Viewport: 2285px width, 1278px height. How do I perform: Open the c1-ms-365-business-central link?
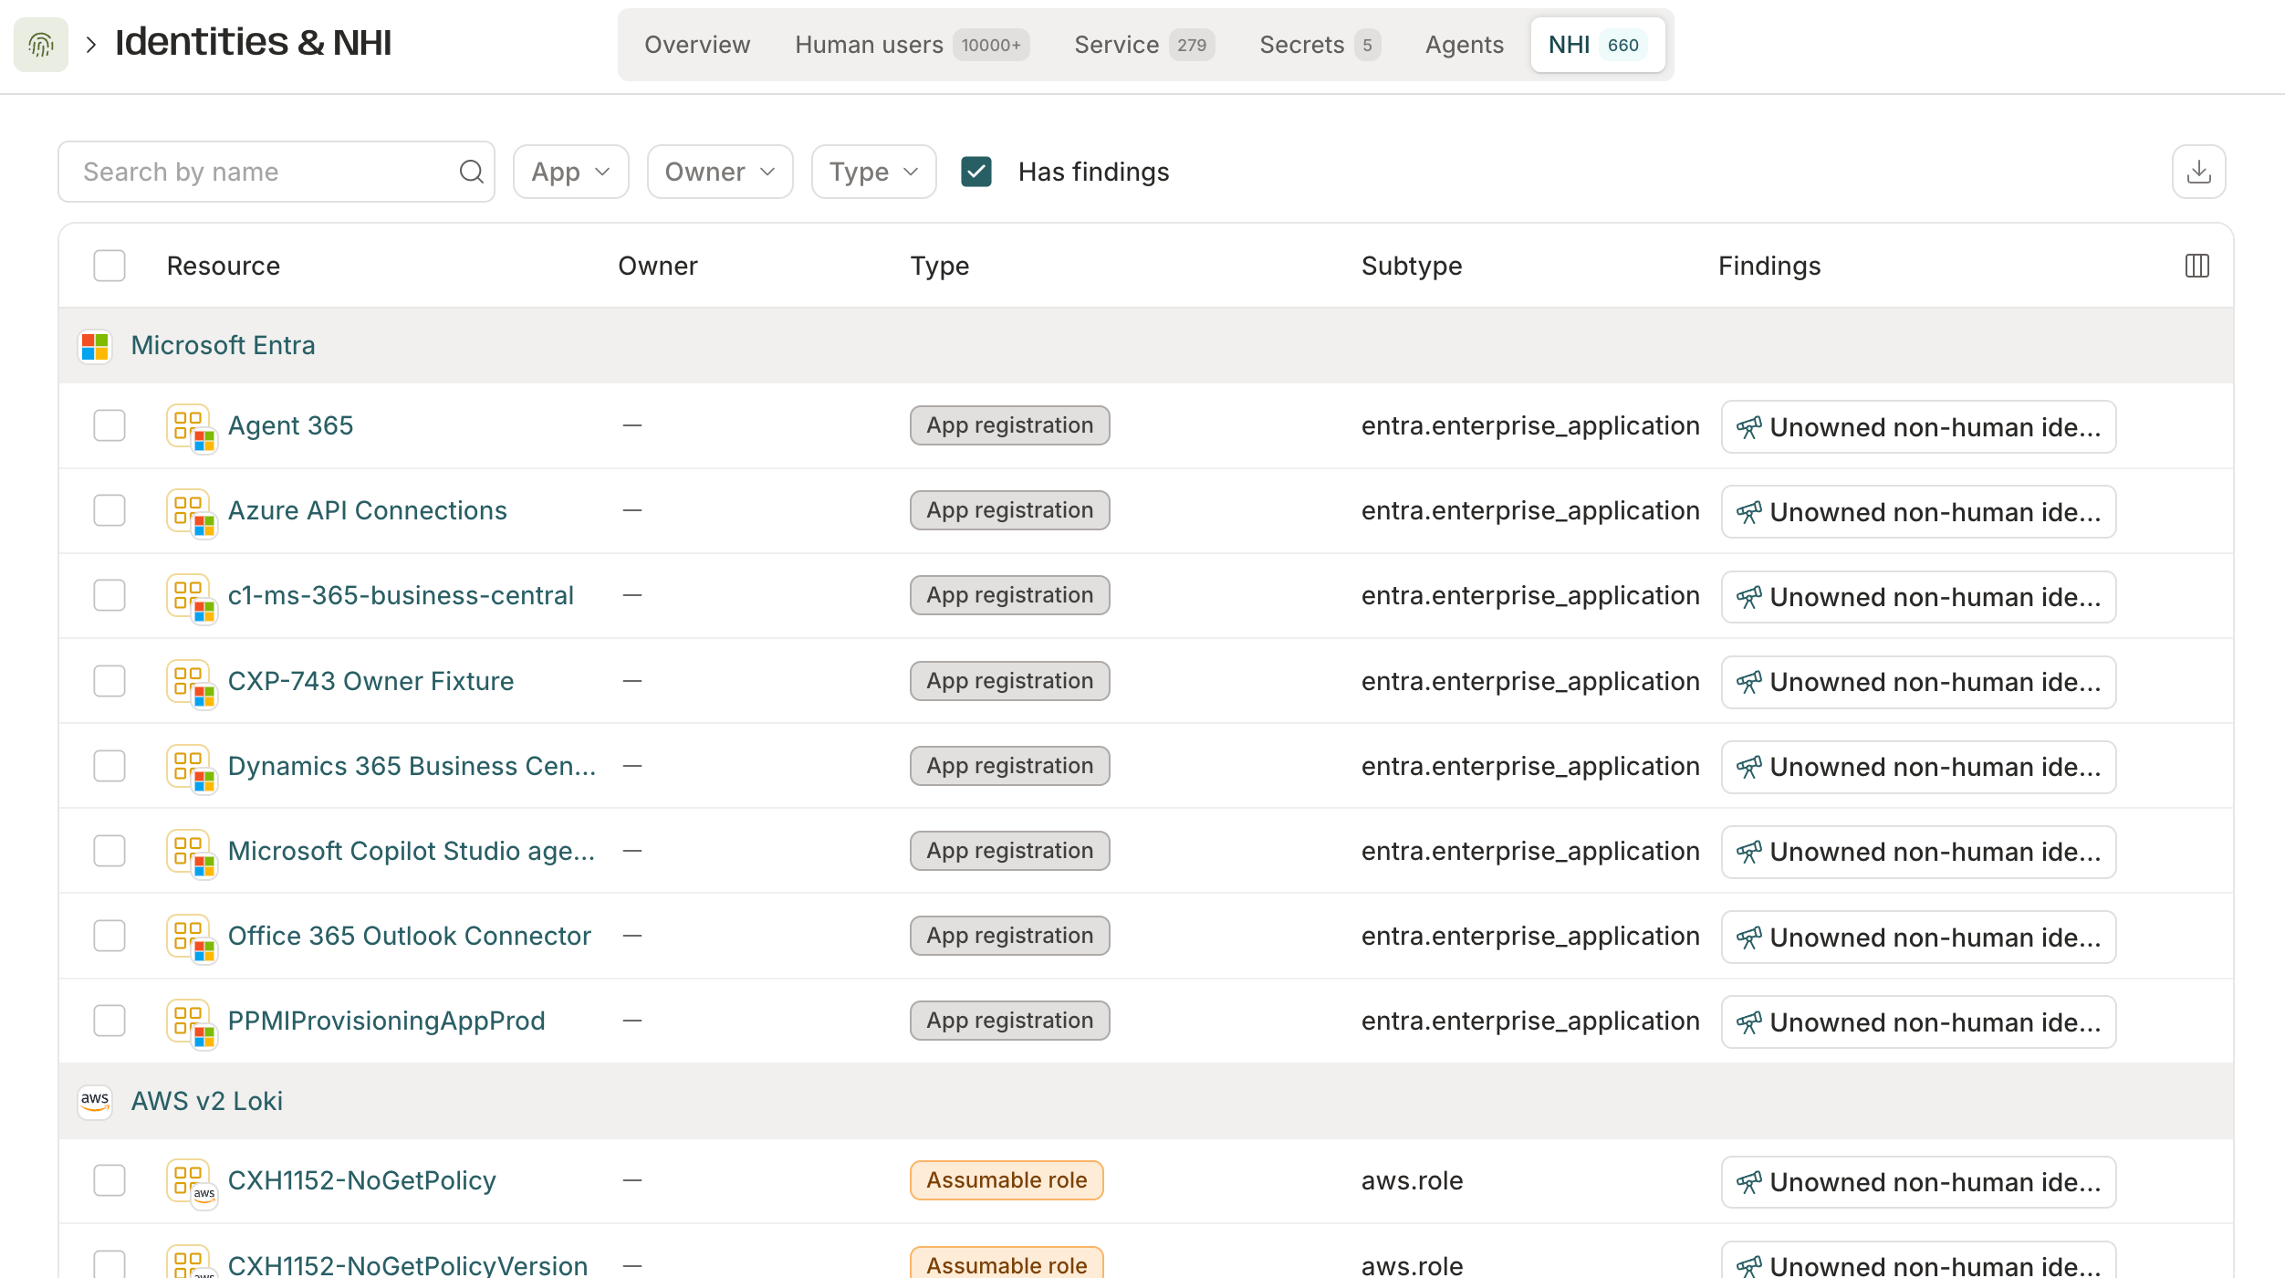point(401,595)
